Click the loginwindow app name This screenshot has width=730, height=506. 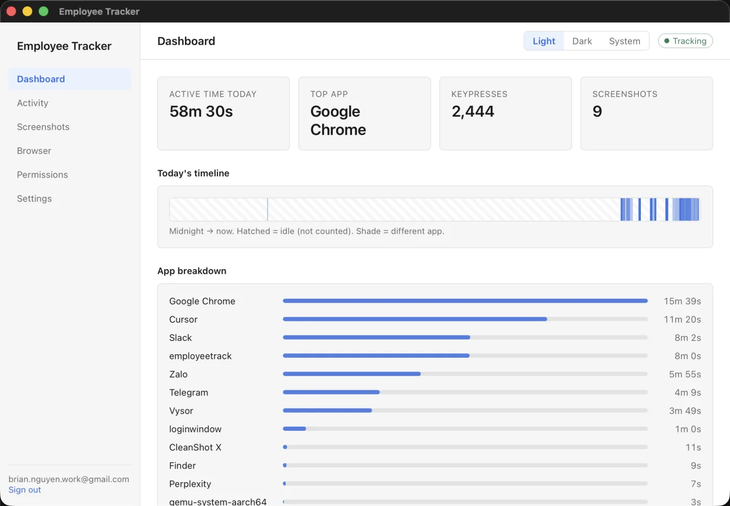195,429
